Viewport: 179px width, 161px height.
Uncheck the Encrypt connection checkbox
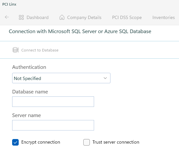pyautogui.click(x=15, y=142)
